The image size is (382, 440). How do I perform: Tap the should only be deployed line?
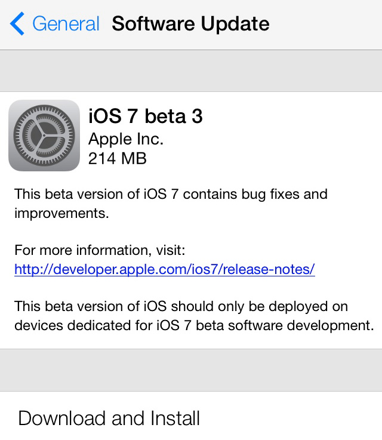point(181,306)
